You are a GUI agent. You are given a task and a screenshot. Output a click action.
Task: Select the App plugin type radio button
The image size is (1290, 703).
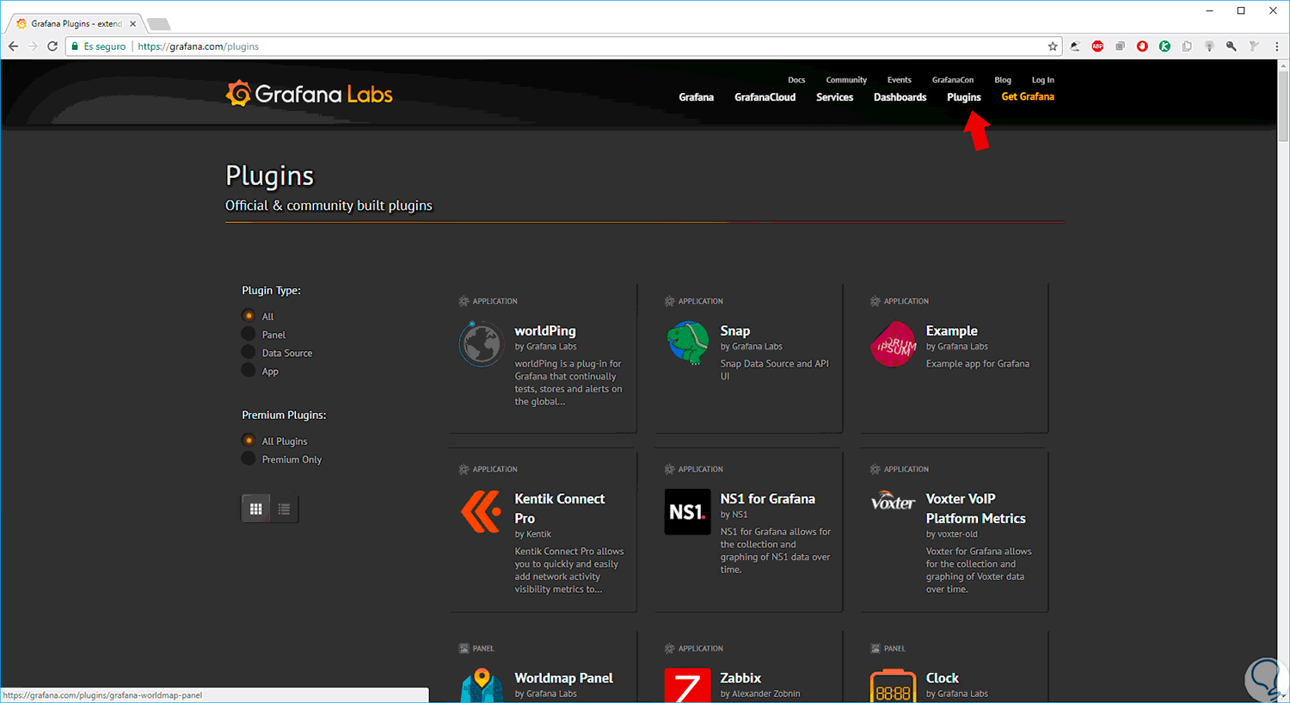tap(249, 371)
